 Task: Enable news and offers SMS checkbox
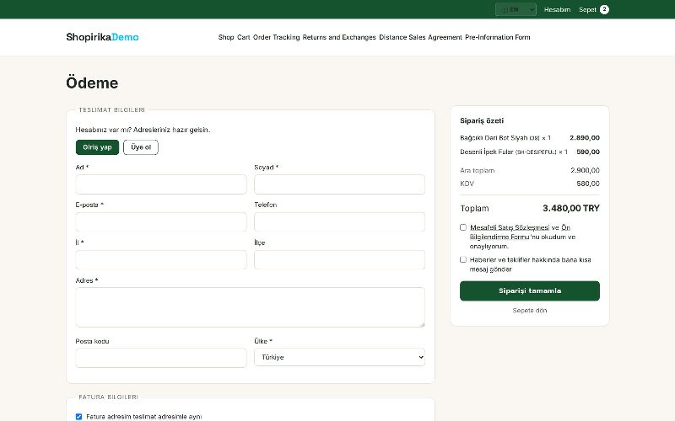pos(463,259)
